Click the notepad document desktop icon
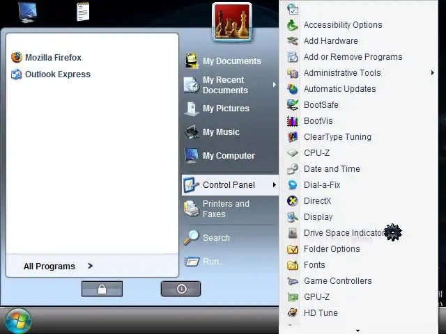Viewport: 446px width, 334px height. tap(83, 11)
